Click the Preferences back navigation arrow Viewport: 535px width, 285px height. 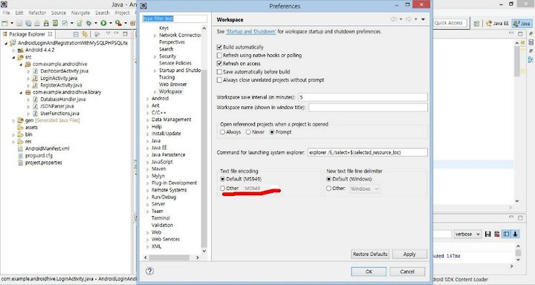pos(393,19)
